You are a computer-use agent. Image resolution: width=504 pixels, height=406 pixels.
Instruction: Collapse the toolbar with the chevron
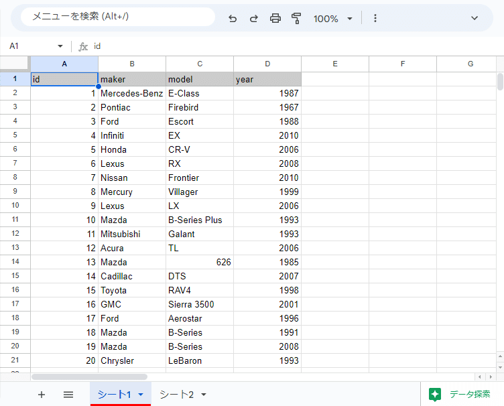pos(475,18)
